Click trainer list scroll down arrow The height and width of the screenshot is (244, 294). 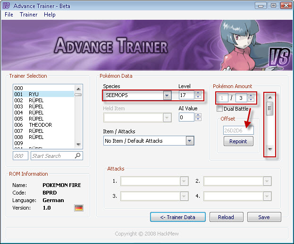tap(78, 144)
